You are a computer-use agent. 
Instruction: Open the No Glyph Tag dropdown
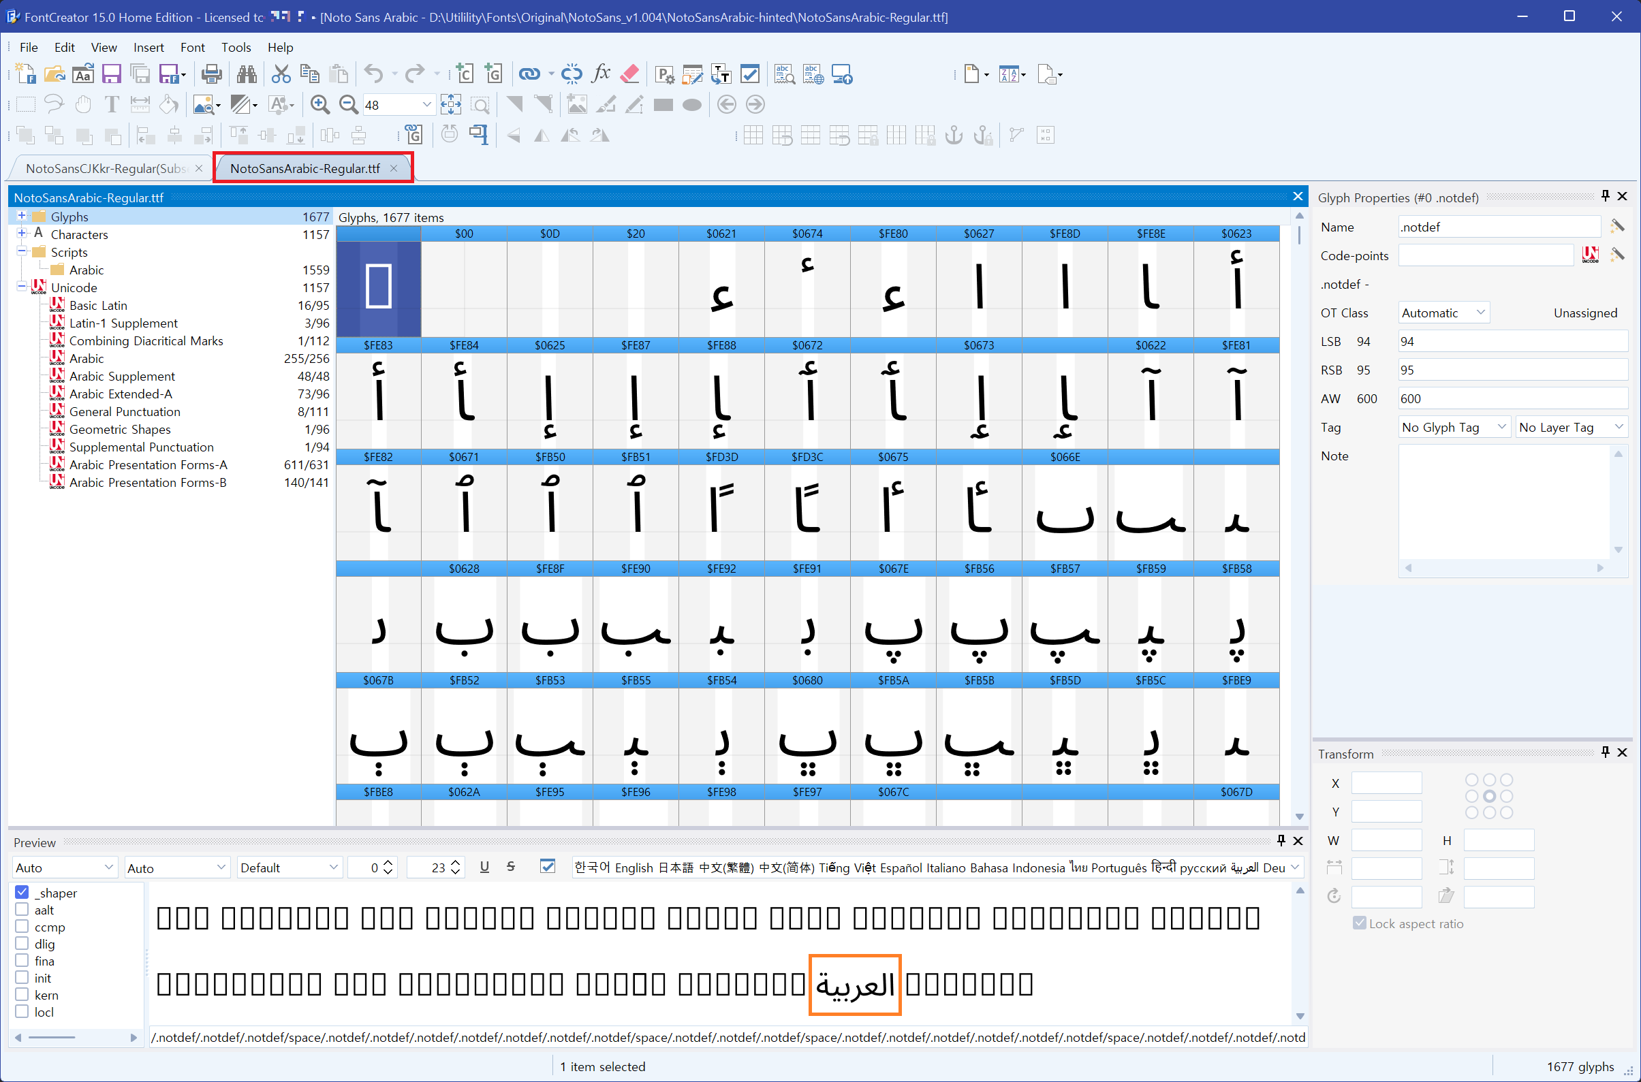(x=1453, y=427)
